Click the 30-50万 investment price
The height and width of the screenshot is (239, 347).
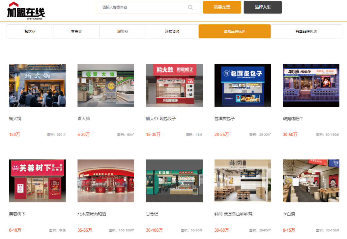(290, 134)
